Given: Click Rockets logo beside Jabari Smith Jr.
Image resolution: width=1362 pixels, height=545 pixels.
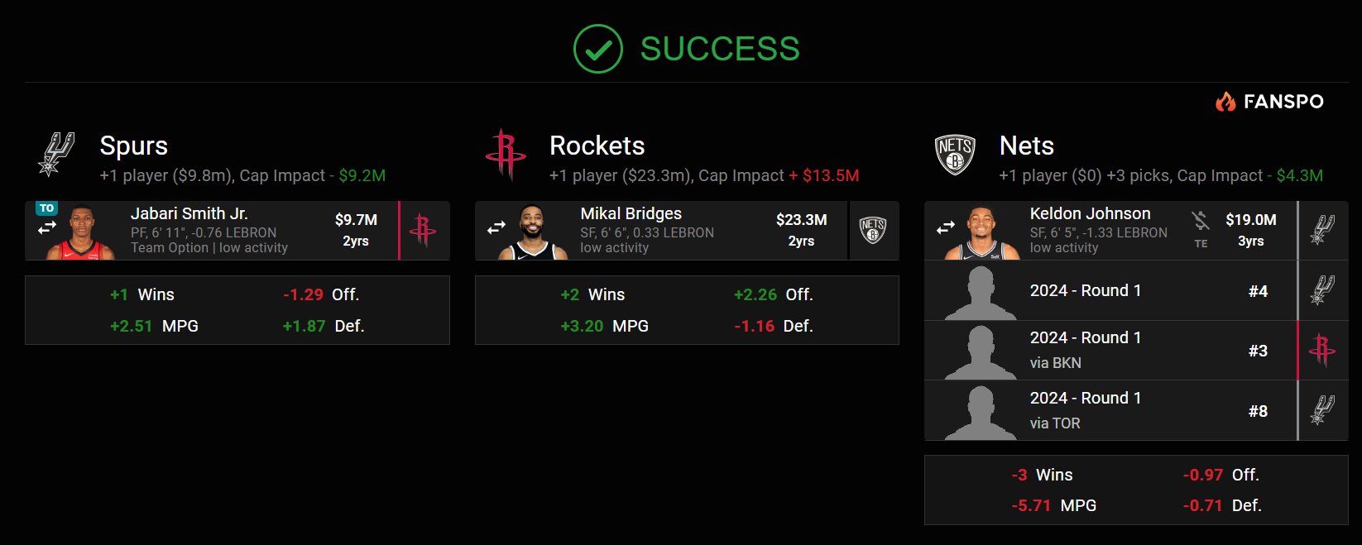Looking at the screenshot, I should pyautogui.click(x=423, y=231).
